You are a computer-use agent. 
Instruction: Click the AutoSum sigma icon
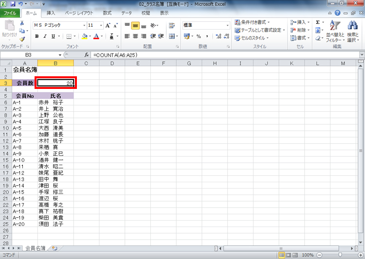(318, 22)
